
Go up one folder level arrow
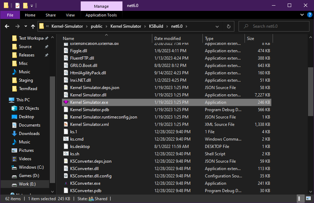point(33,26)
